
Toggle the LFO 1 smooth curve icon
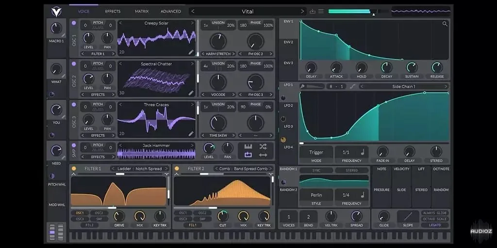coord(352,86)
